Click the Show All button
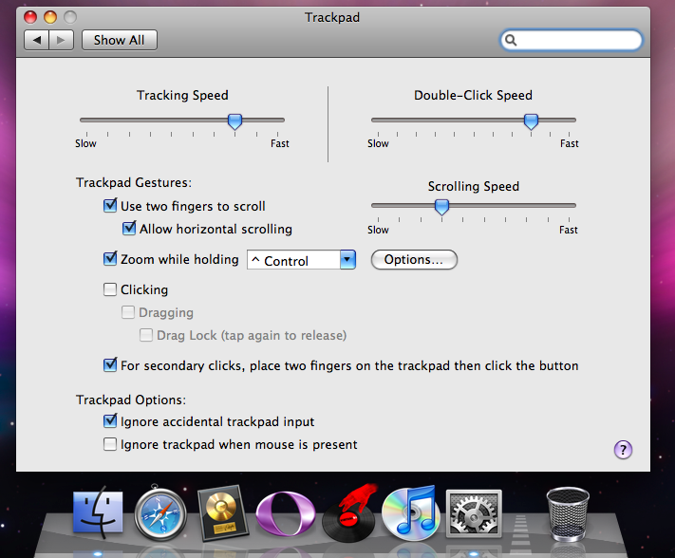The image size is (675, 558). pyautogui.click(x=120, y=40)
